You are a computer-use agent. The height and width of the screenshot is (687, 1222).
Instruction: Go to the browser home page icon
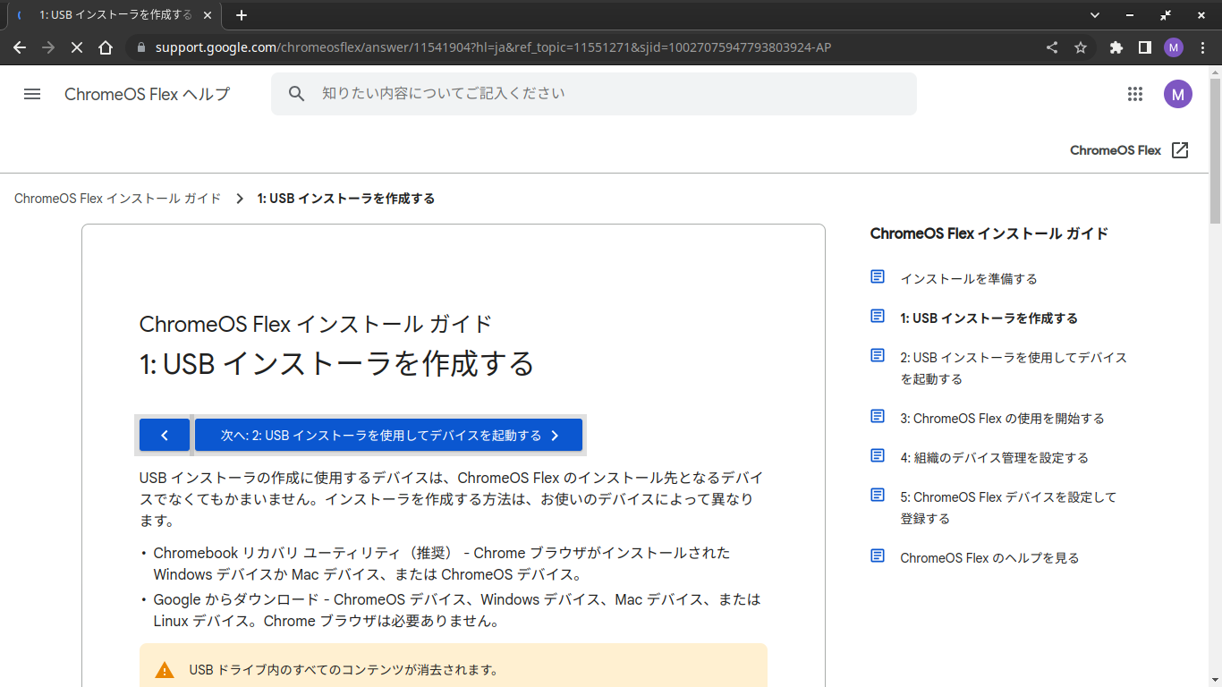coord(106,47)
